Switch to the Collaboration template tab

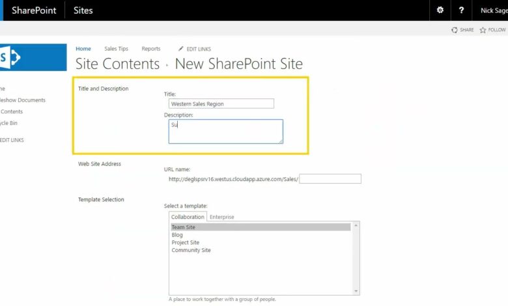(188, 217)
